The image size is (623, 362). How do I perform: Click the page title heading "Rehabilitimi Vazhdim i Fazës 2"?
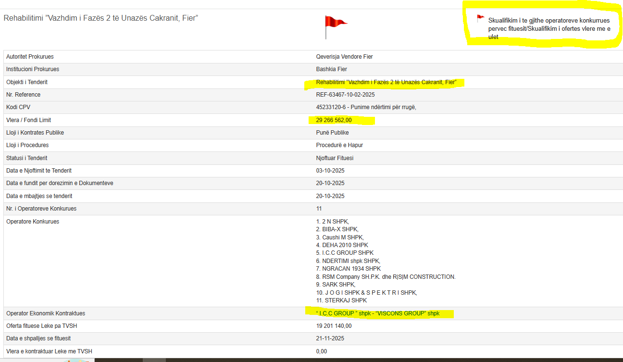pyautogui.click(x=101, y=18)
